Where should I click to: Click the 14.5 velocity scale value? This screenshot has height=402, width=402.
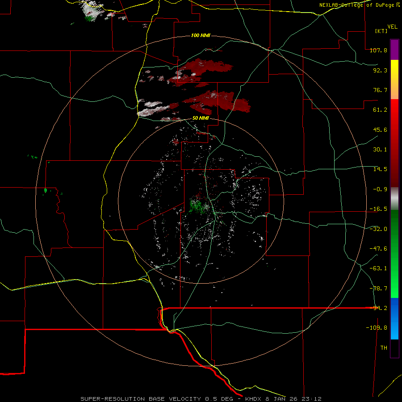(380, 169)
